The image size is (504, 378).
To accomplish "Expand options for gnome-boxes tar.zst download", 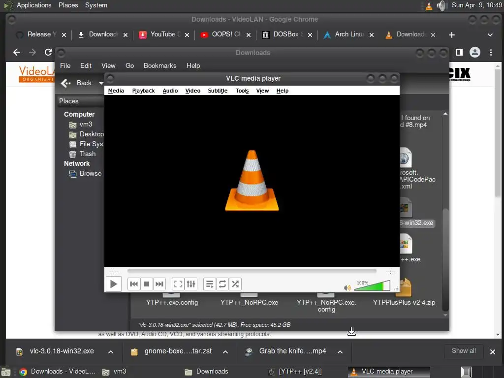I will pos(225,351).
